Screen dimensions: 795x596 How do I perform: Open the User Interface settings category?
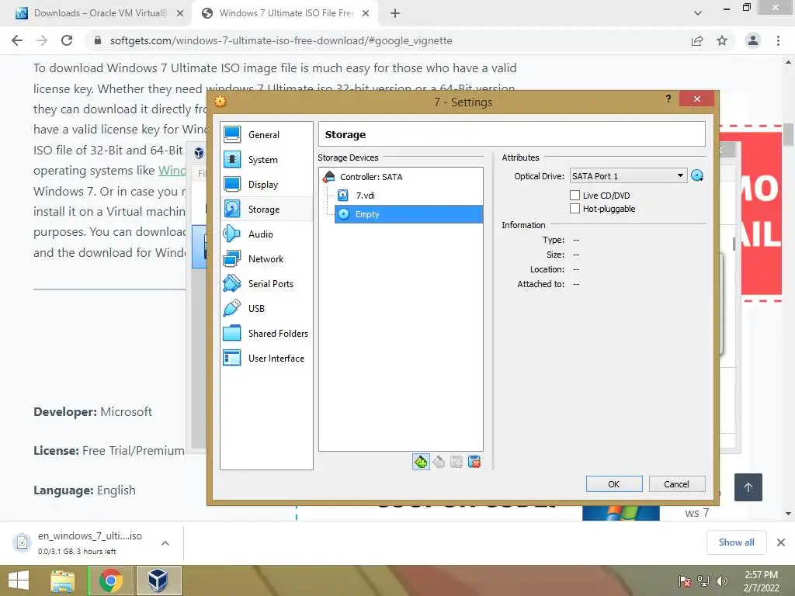click(266, 359)
